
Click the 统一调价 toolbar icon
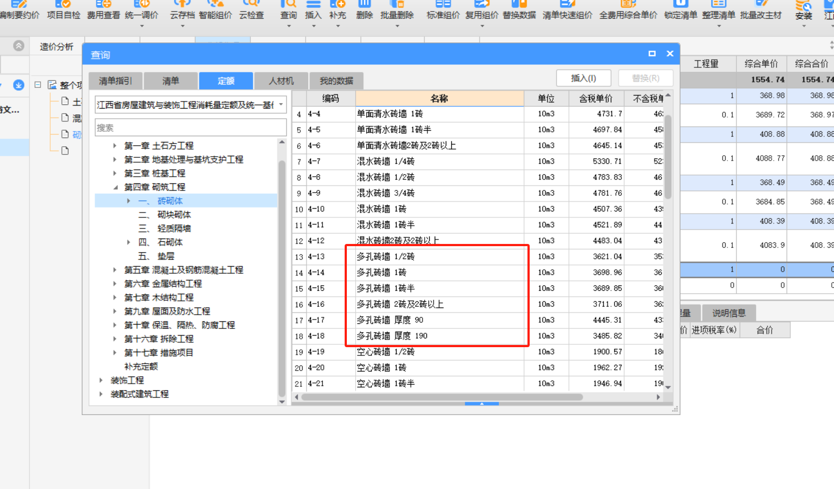[x=141, y=11]
